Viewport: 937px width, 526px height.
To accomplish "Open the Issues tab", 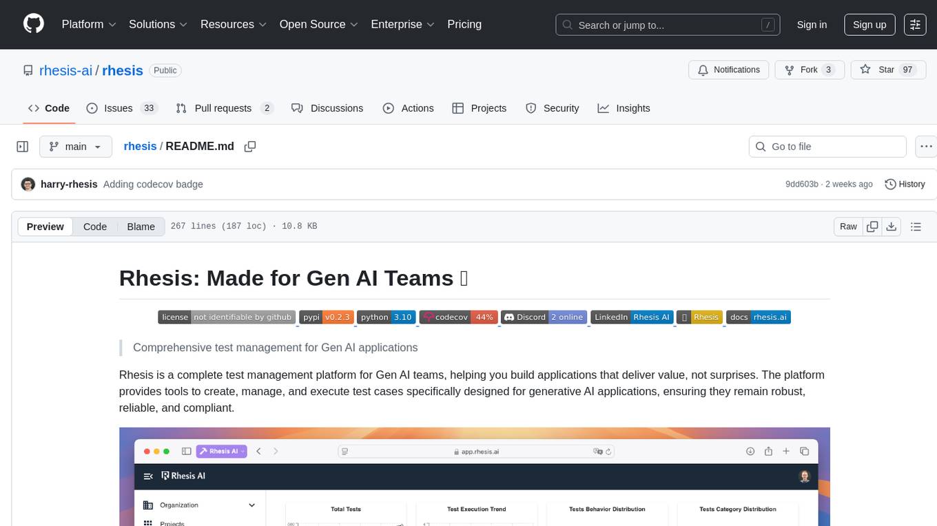I will (x=122, y=108).
